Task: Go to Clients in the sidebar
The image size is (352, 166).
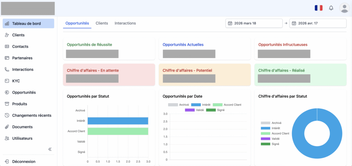Action: pos(29,35)
